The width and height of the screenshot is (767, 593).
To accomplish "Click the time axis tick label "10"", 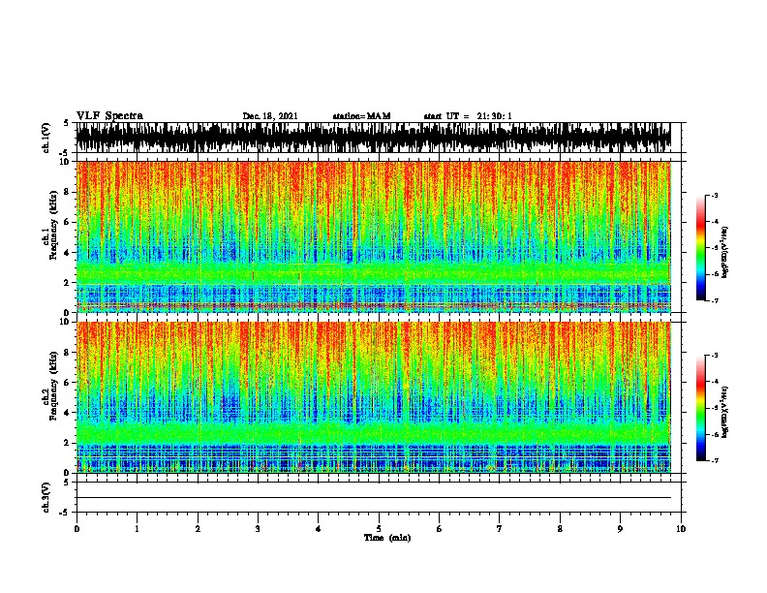I will pyautogui.click(x=681, y=529).
